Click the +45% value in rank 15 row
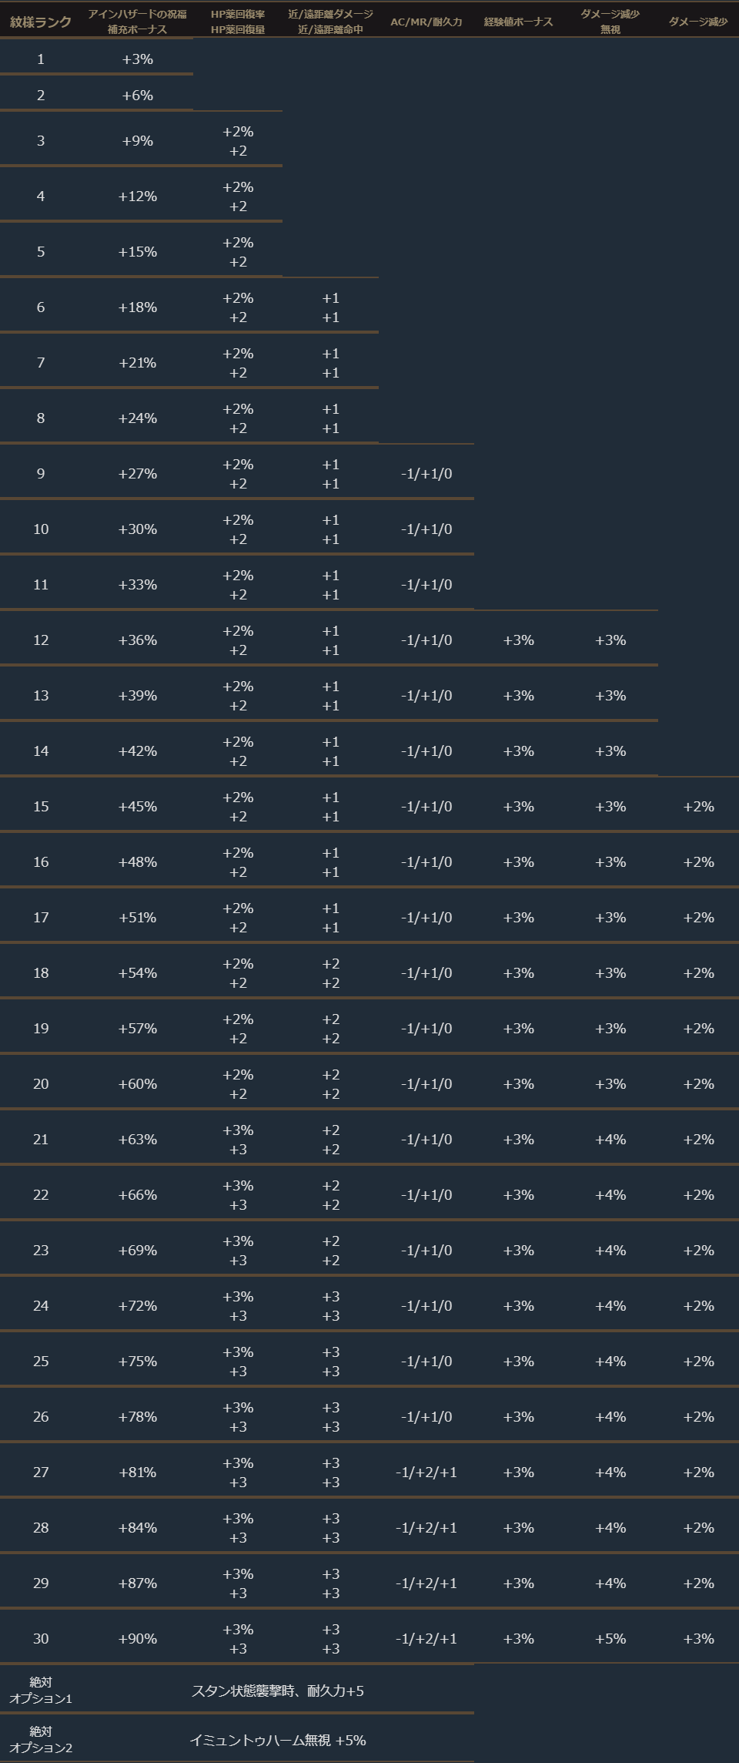The width and height of the screenshot is (739, 1763). pyautogui.click(x=138, y=807)
